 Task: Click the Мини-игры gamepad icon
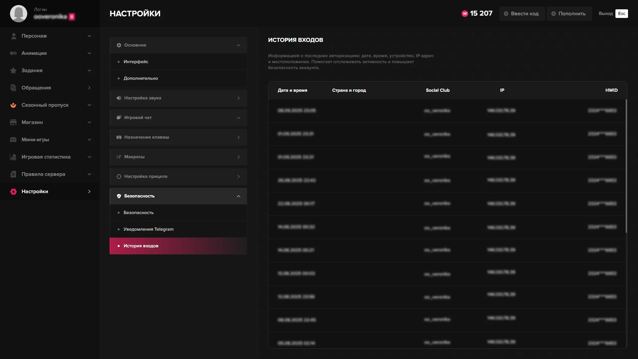pyautogui.click(x=13, y=140)
